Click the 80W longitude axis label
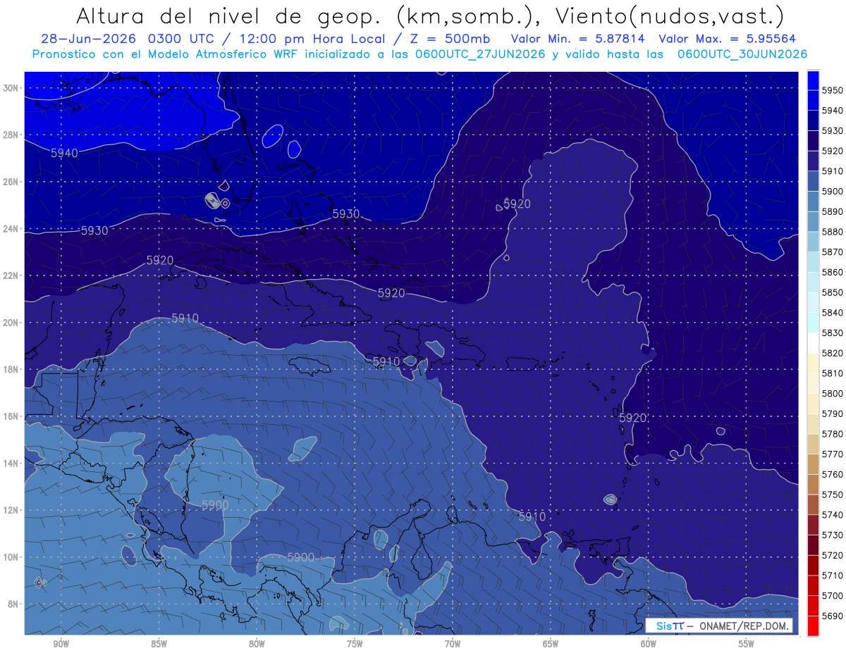Screen dimensions: 846x653 tap(257, 644)
